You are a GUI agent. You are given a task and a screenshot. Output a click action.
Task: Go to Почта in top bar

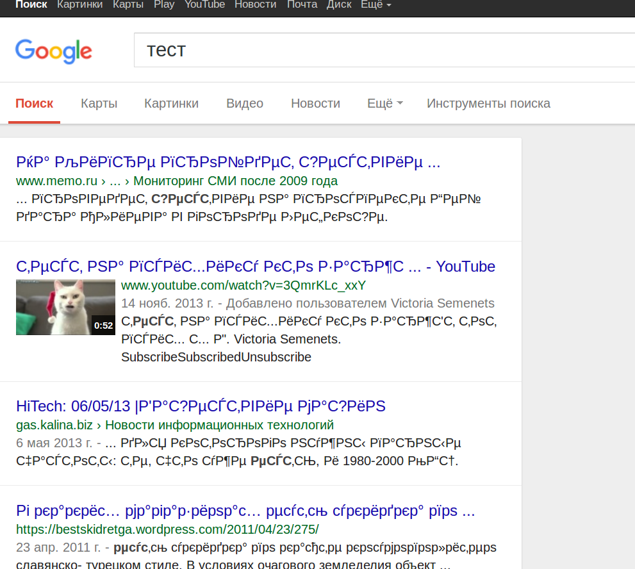pos(302,5)
